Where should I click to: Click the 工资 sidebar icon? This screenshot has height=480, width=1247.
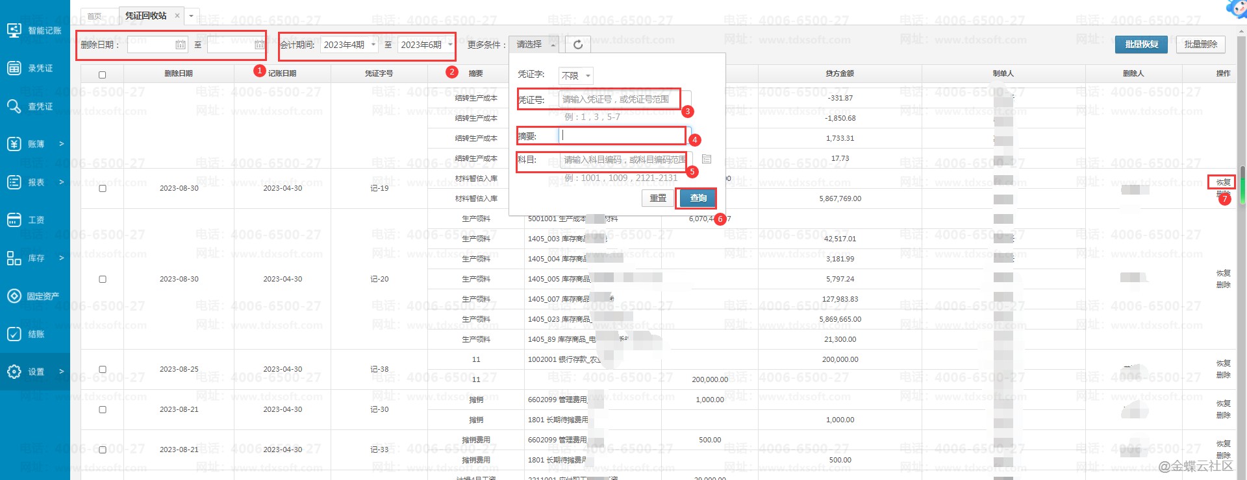pos(14,220)
